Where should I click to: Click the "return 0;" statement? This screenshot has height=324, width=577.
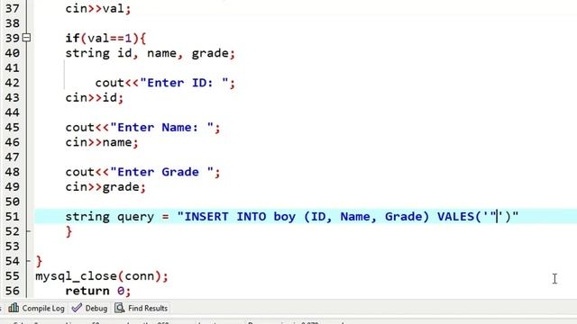coord(98,291)
